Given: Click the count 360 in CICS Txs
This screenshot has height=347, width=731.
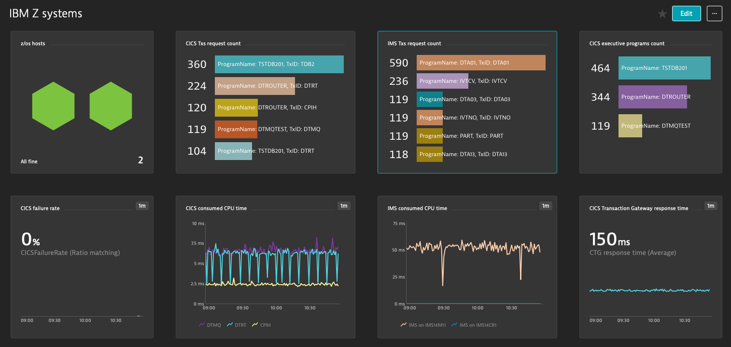Looking at the screenshot, I should tap(197, 64).
